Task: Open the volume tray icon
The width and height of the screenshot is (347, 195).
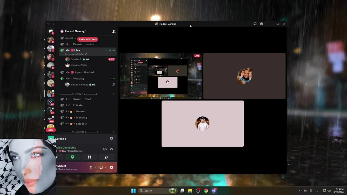Action: 329,191
